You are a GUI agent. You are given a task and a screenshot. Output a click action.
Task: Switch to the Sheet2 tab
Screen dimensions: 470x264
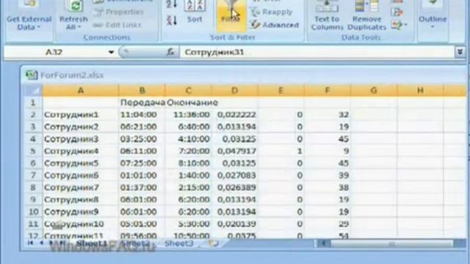pyautogui.click(x=135, y=243)
